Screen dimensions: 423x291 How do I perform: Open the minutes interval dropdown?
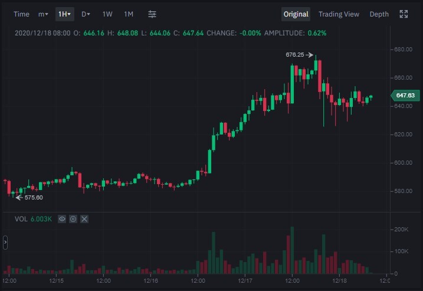tap(43, 14)
